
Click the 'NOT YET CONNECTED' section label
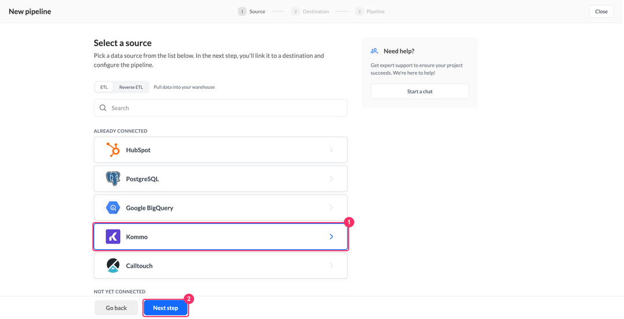(x=120, y=291)
